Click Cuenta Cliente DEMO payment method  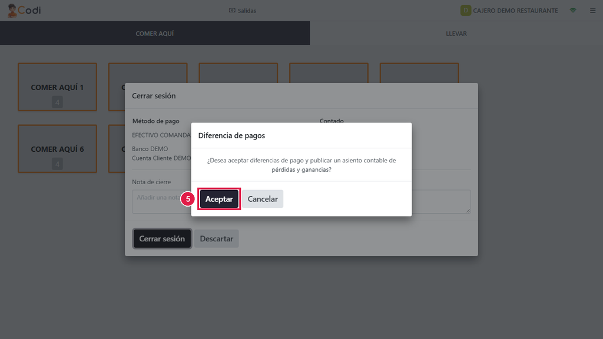[161, 158]
